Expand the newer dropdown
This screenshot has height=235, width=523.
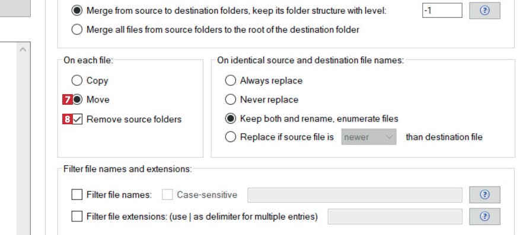pyautogui.click(x=369, y=137)
